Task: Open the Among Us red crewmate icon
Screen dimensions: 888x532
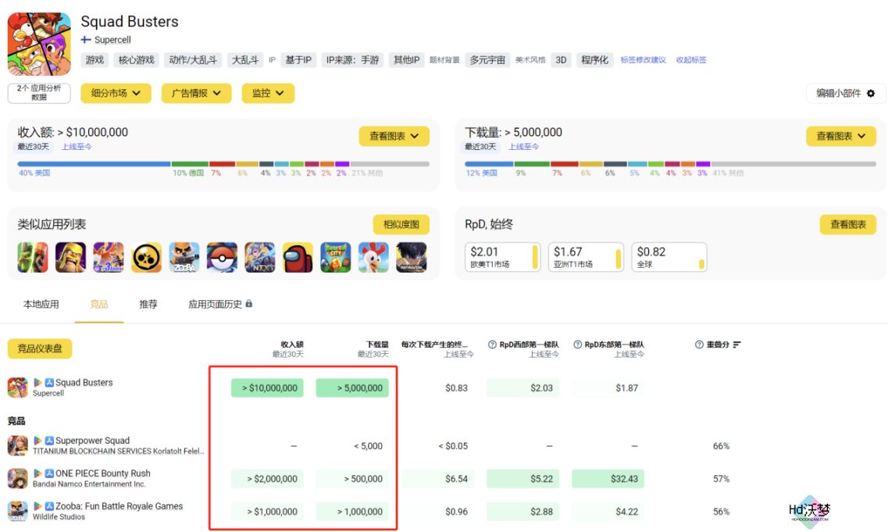Action: [298, 257]
